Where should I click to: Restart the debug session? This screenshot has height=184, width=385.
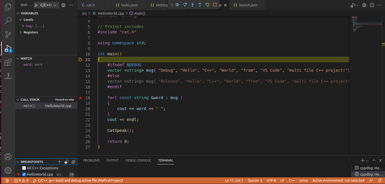pos(207,5)
